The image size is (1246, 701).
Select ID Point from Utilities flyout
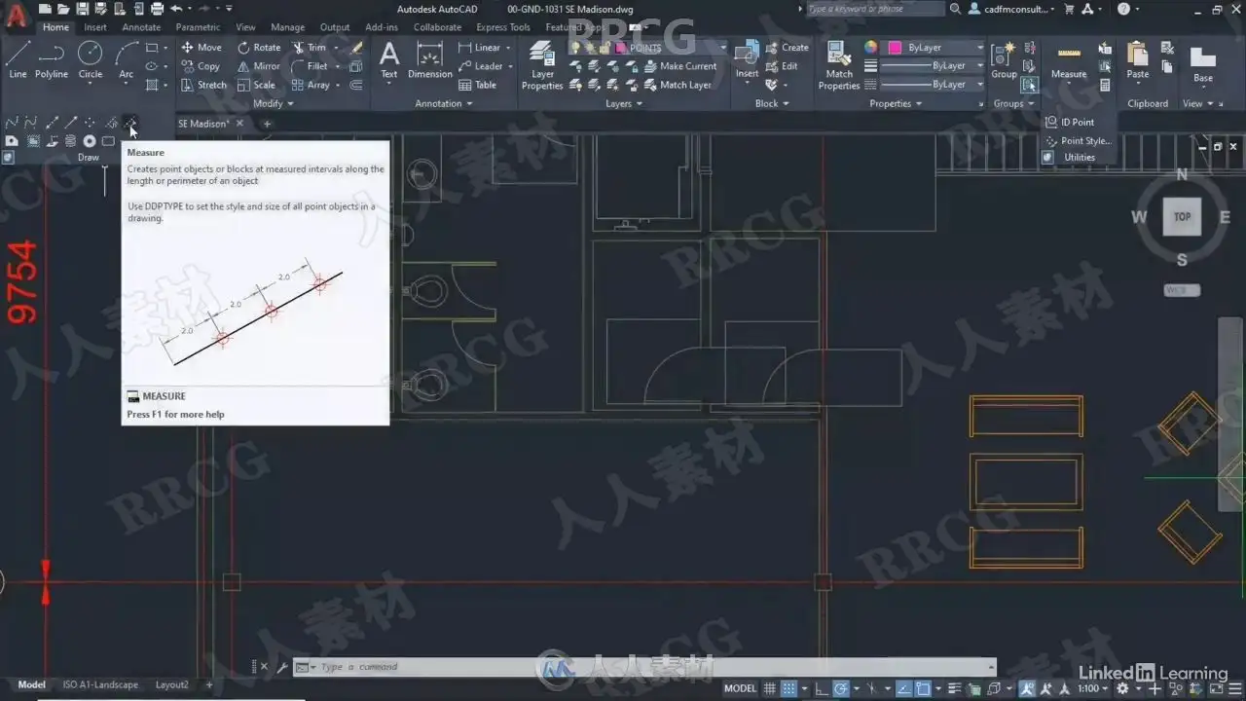[x=1070, y=122]
